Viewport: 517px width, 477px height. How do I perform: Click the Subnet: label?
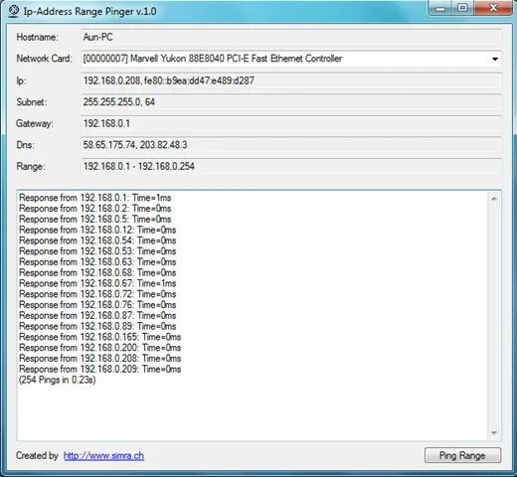coord(32,102)
